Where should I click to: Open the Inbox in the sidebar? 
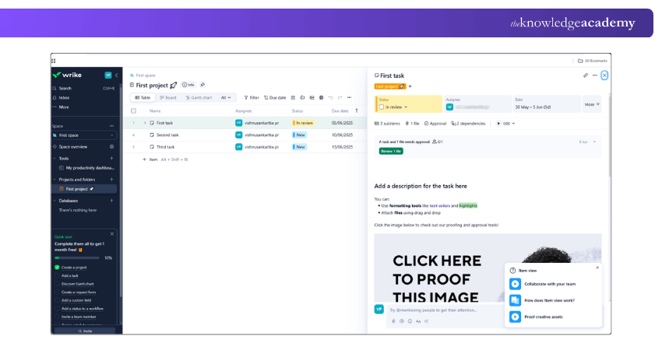point(64,97)
